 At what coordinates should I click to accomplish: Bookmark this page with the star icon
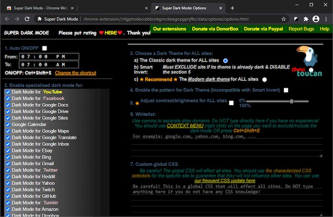(283, 19)
